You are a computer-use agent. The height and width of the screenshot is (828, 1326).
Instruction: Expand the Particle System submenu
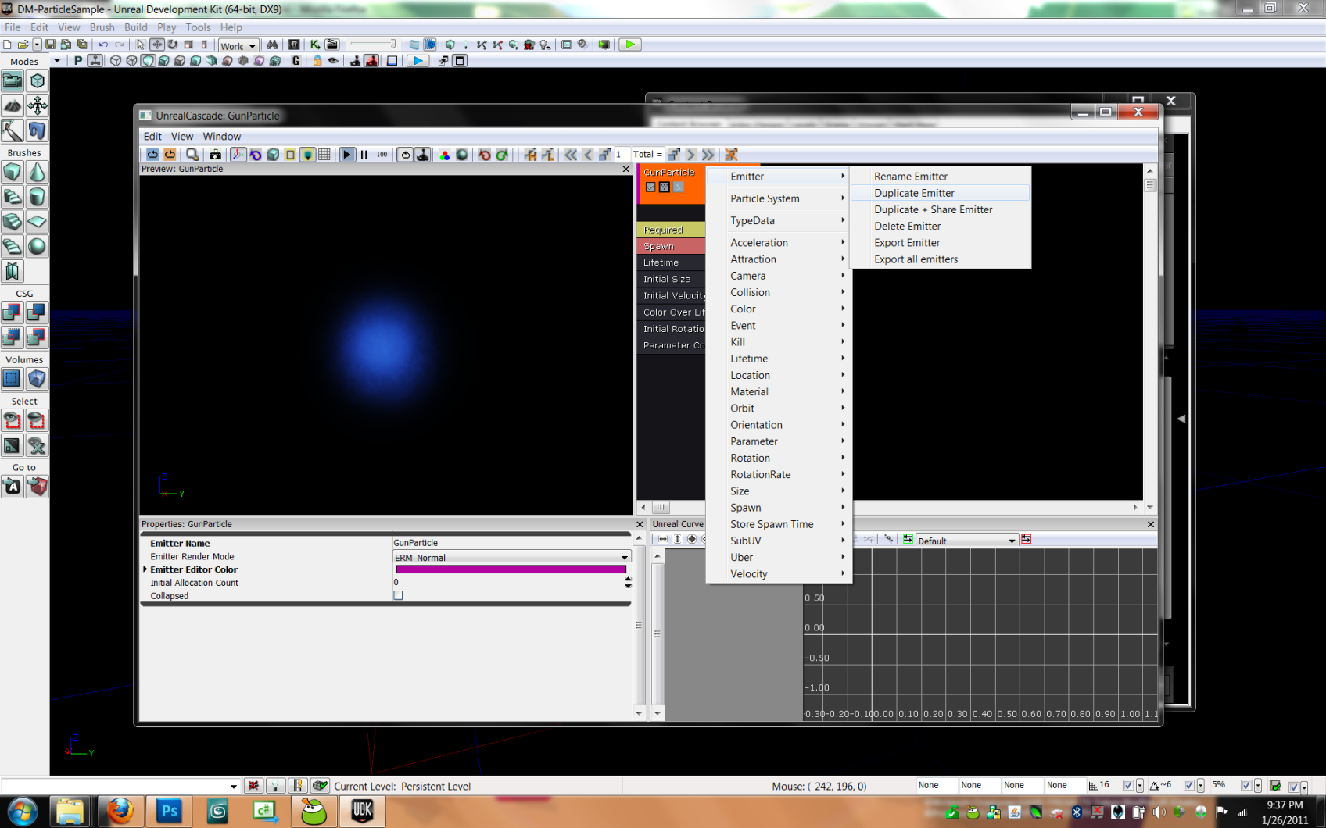click(779, 198)
